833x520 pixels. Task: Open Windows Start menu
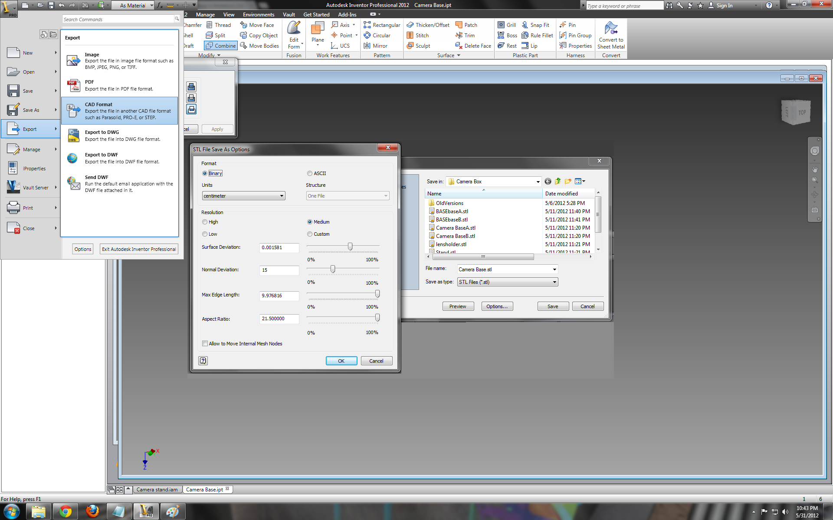point(12,512)
